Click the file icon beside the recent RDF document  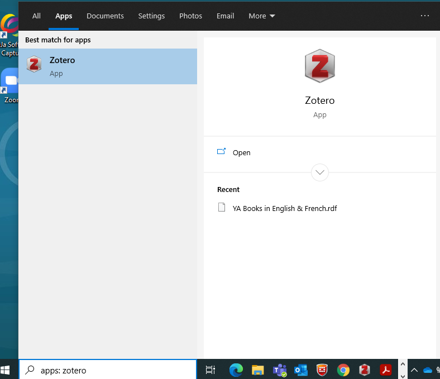(222, 208)
